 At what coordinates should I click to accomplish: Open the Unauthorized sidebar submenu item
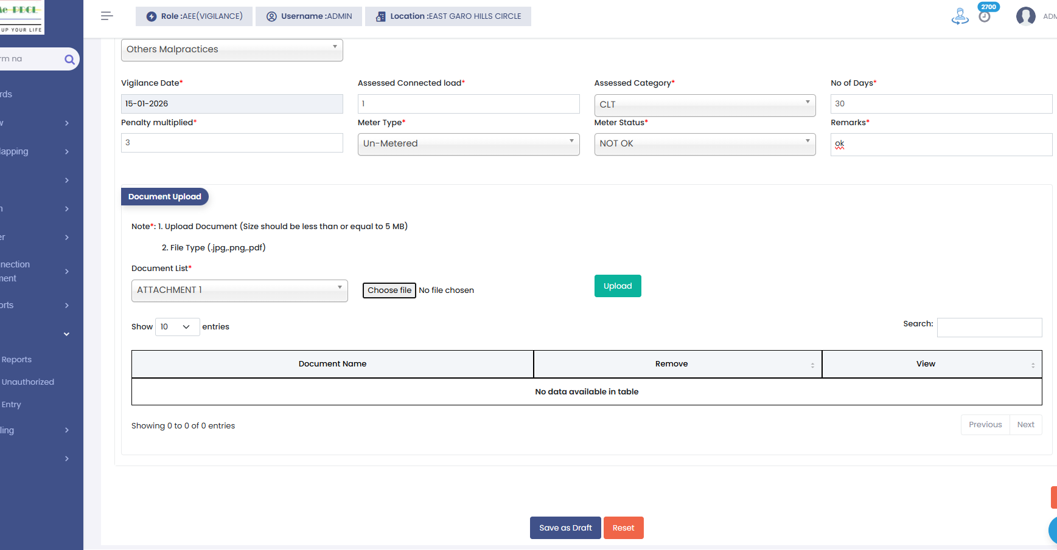click(28, 382)
